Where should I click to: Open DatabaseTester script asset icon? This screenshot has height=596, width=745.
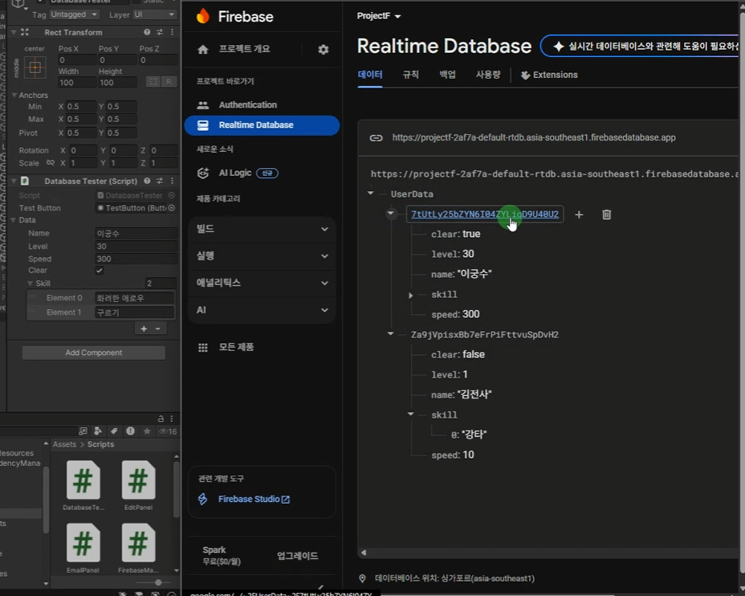point(83,480)
